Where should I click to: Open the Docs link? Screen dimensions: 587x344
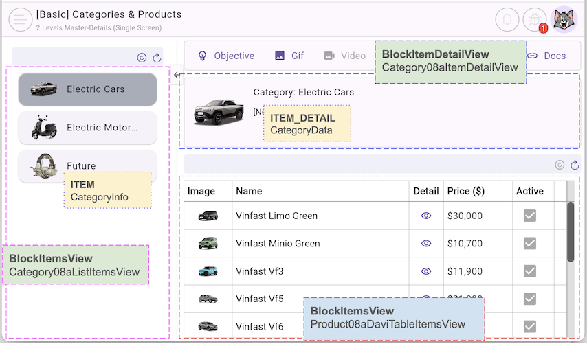547,56
